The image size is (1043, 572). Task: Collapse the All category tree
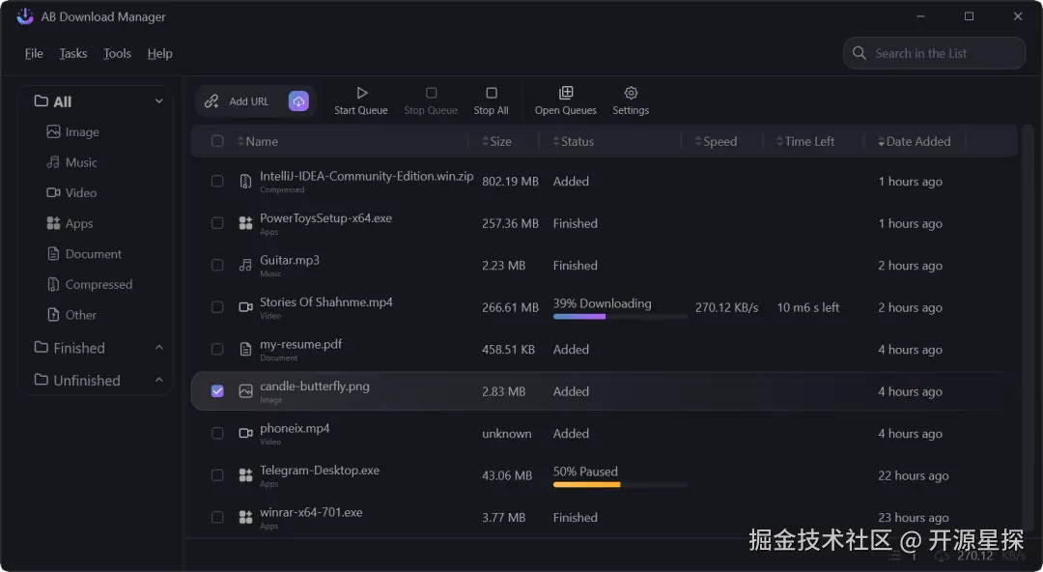click(x=159, y=101)
